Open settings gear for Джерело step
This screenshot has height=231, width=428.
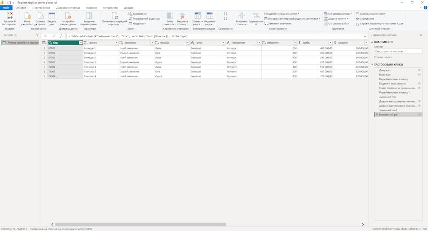(419, 70)
